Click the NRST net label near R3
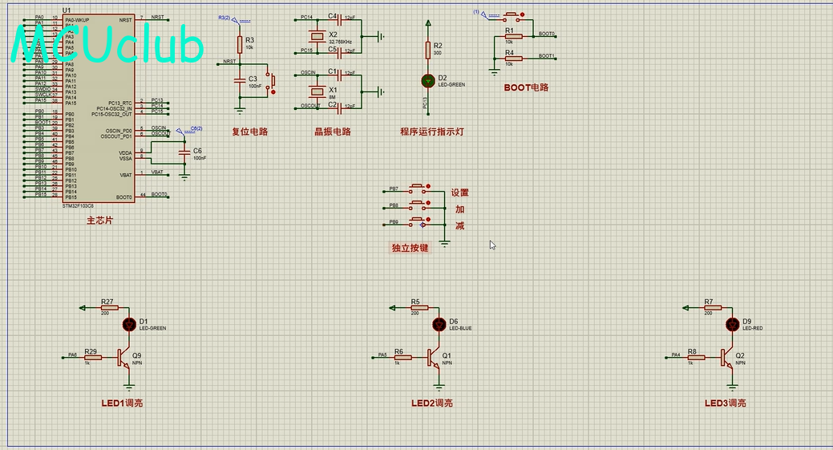833x450 pixels. [x=229, y=62]
